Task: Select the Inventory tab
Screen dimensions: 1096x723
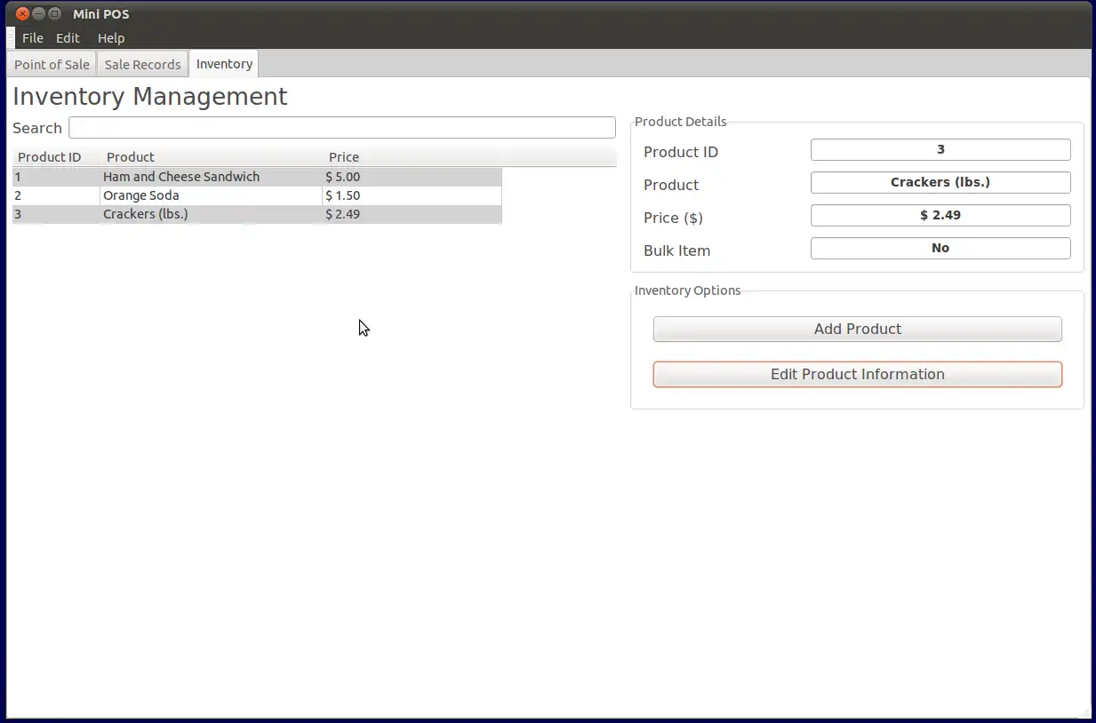Action: coord(224,64)
